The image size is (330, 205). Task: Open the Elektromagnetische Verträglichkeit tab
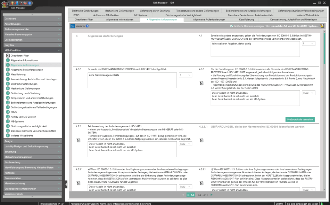coord(183,15)
